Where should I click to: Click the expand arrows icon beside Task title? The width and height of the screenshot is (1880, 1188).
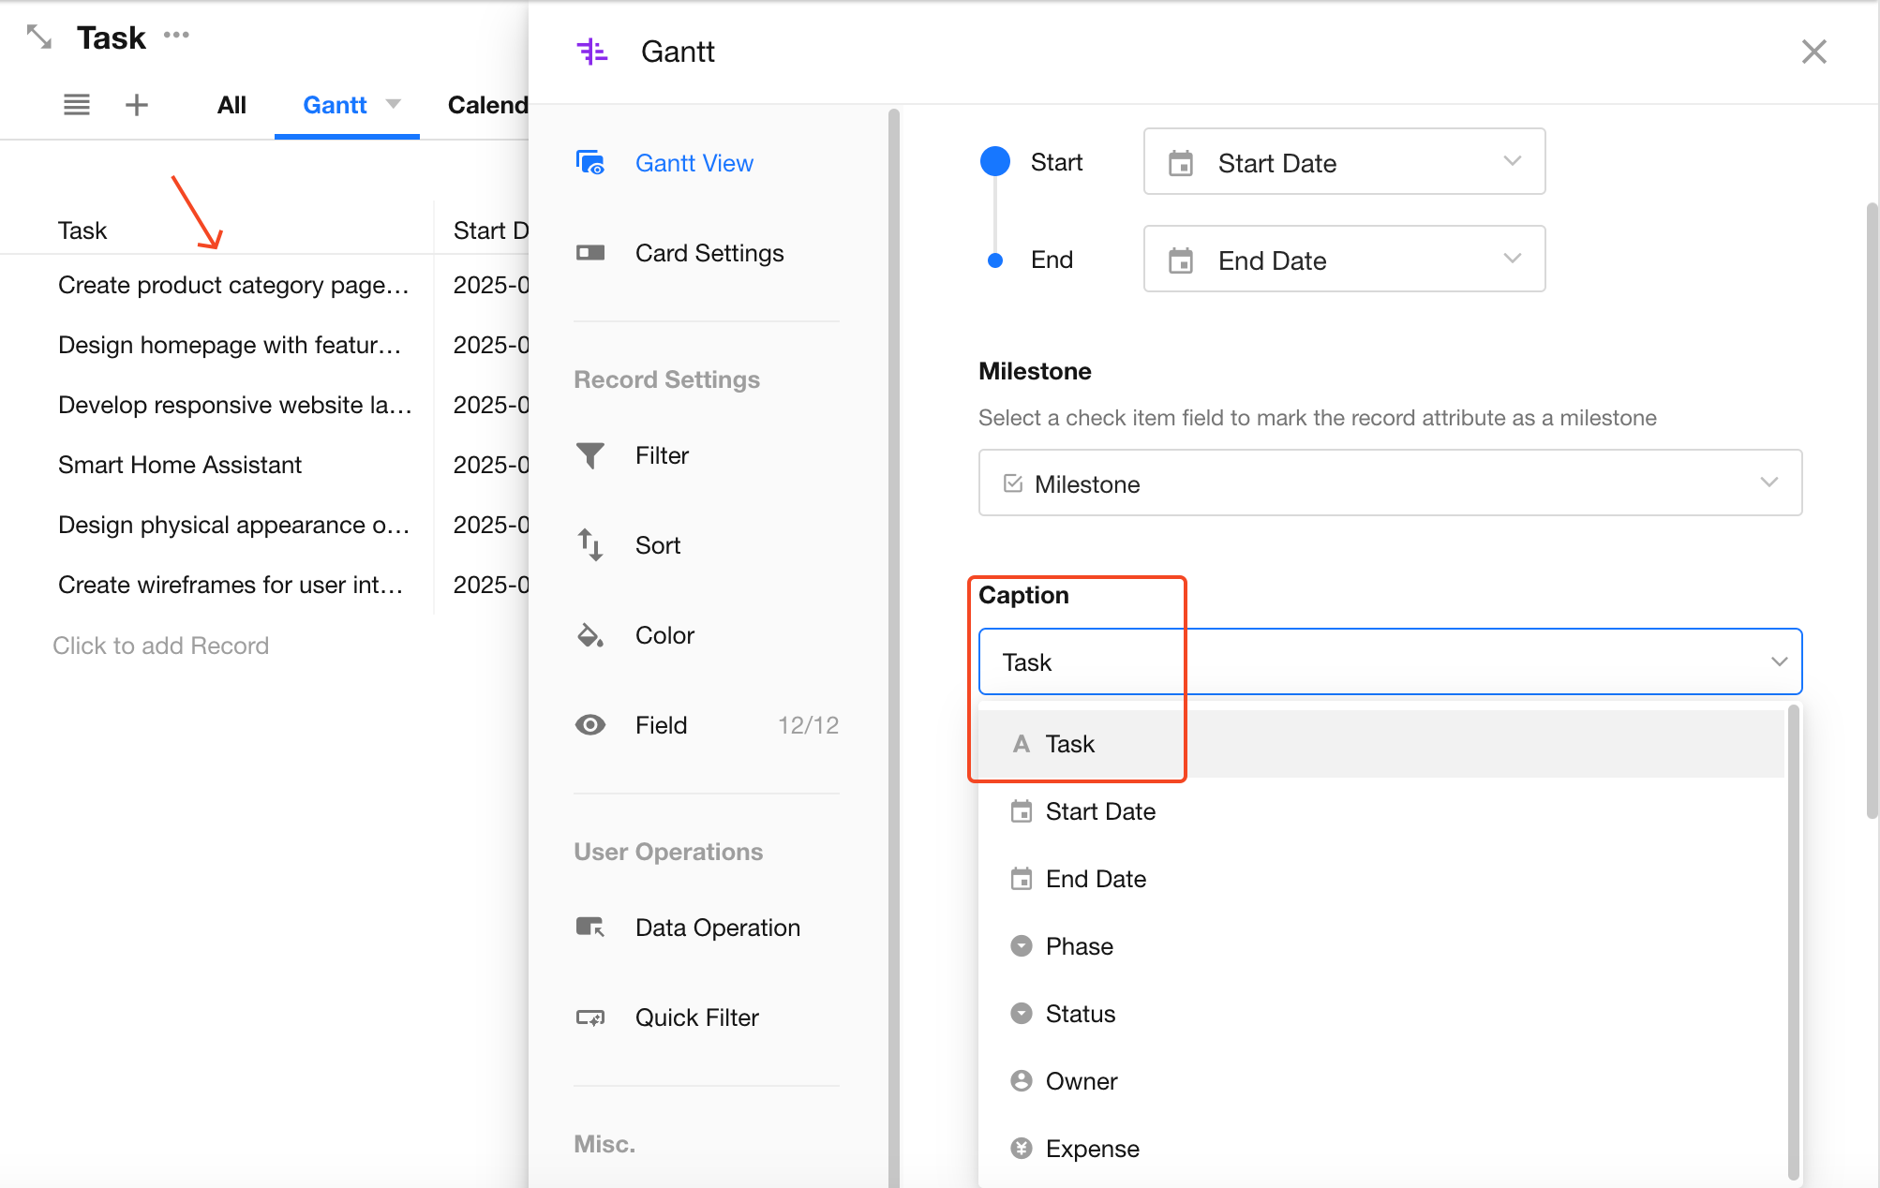(39, 37)
